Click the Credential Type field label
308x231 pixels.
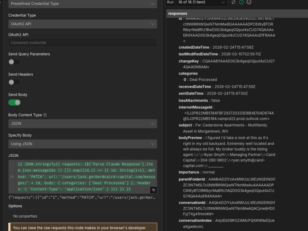click(x=22, y=15)
